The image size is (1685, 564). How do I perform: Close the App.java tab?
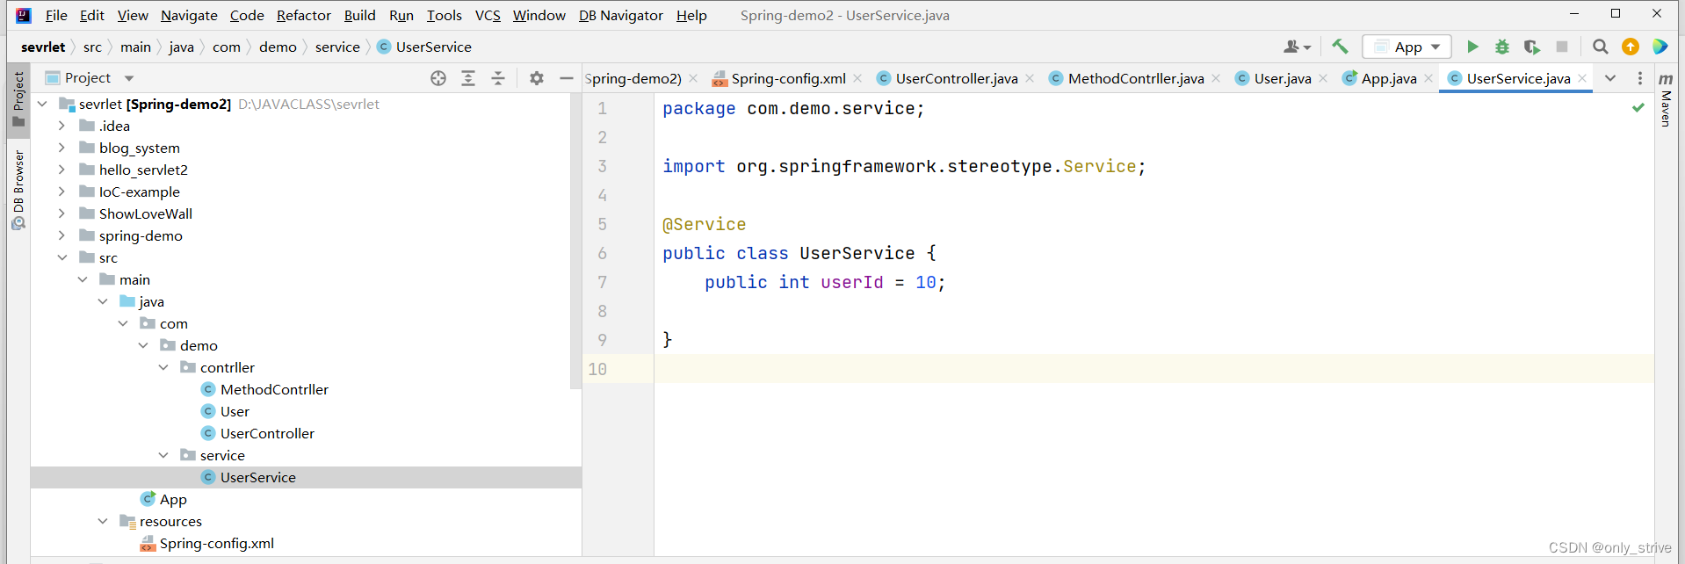tap(1428, 78)
